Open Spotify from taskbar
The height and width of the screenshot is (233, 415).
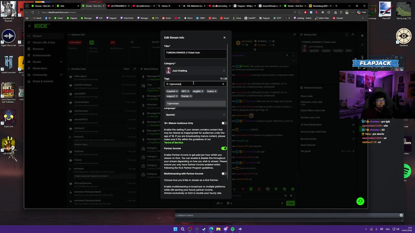coord(232,229)
